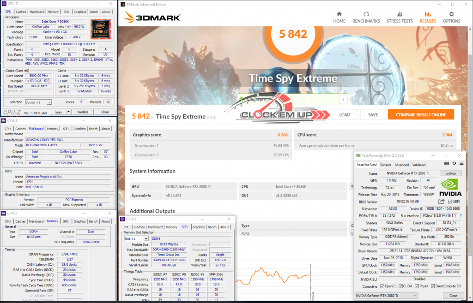Click the Graphics score 6 366 value
This screenshot has height=303, width=473.
(283, 135)
